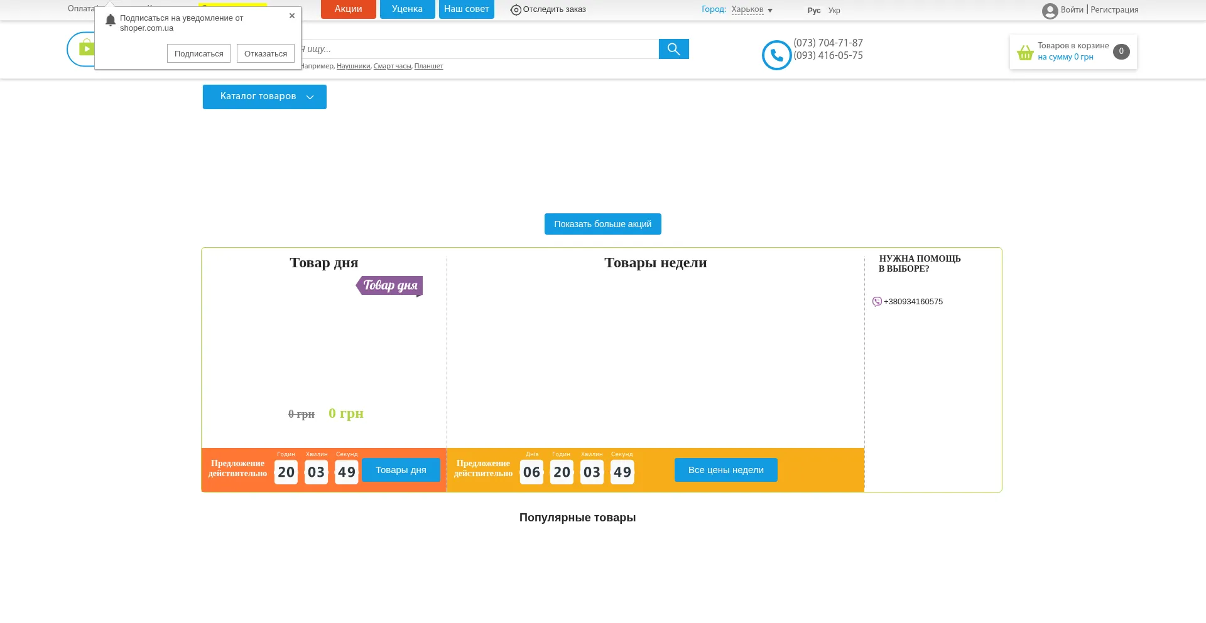Click the user account avatar icon

pos(1050,11)
